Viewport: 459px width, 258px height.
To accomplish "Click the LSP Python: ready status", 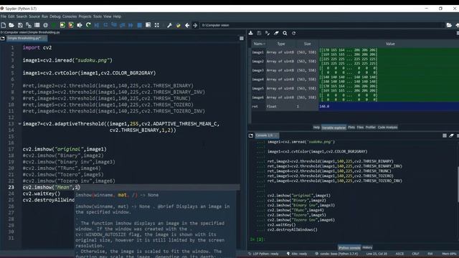I will pos(263,254).
